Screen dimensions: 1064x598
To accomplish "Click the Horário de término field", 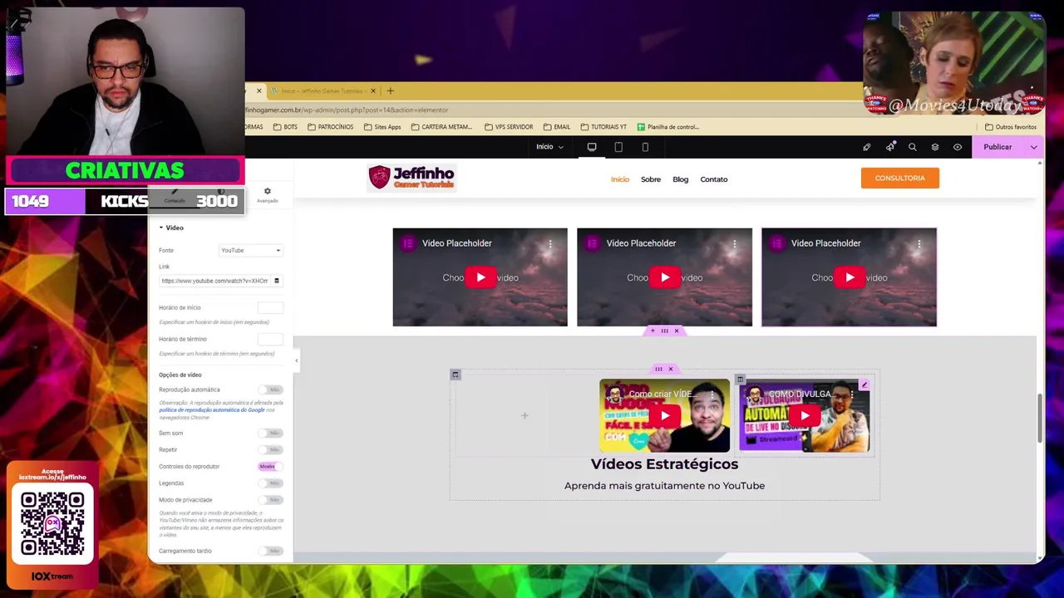I will pyautogui.click(x=270, y=340).
